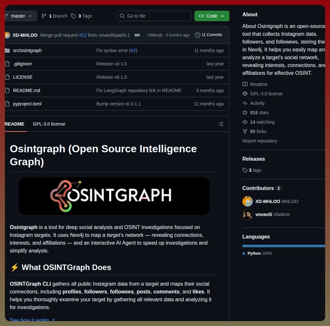This screenshot has height=326, width=330.
Task: Open the 'Fix syntax error' commit message
Action: pyautogui.click(x=112, y=50)
